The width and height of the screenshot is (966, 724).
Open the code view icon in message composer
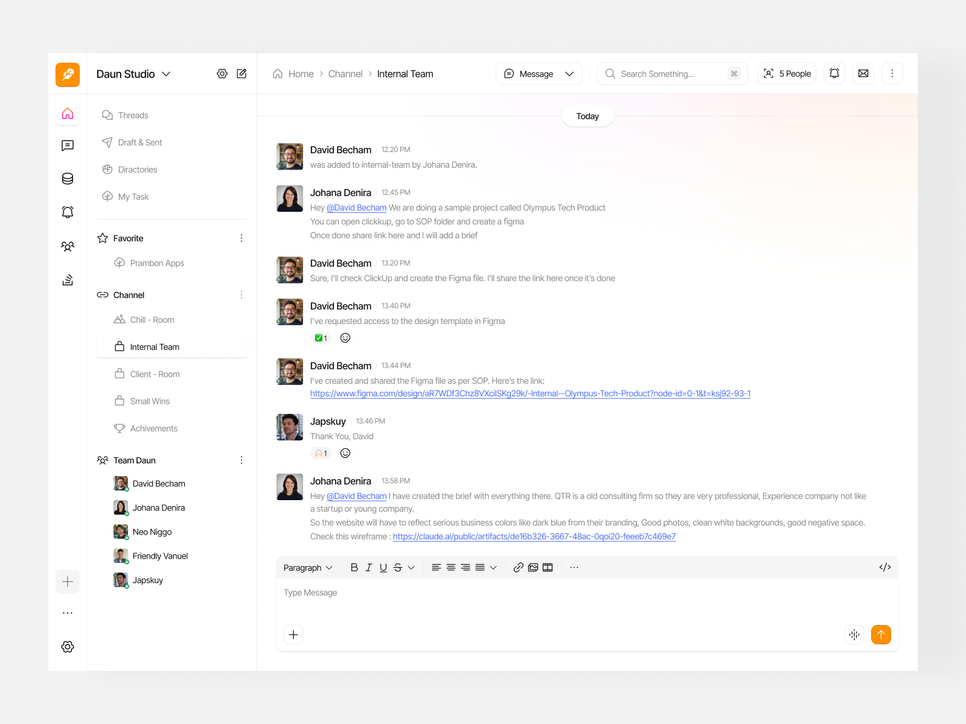(884, 567)
